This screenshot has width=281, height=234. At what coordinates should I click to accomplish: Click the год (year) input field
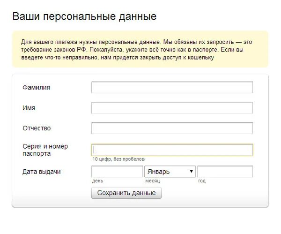pos(225,172)
